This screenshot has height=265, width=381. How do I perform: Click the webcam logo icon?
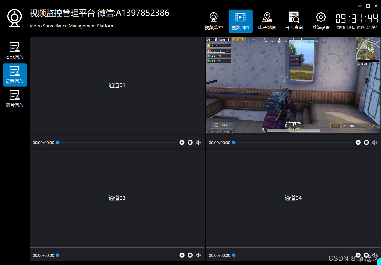[14, 18]
